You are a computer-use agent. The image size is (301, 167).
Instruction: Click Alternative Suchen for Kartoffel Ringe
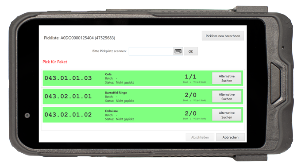[x=227, y=97]
